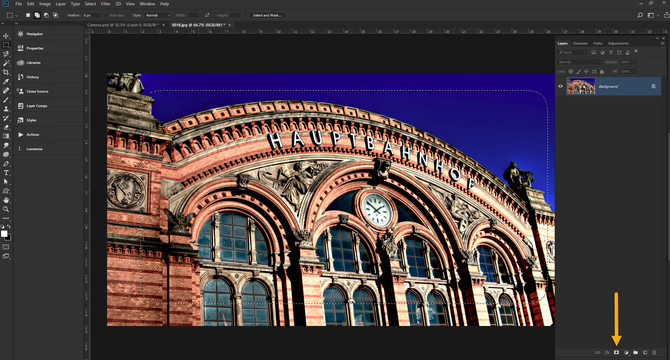This screenshot has height=360, width=670.
Task: Select the Move tool
Action: click(6, 36)
